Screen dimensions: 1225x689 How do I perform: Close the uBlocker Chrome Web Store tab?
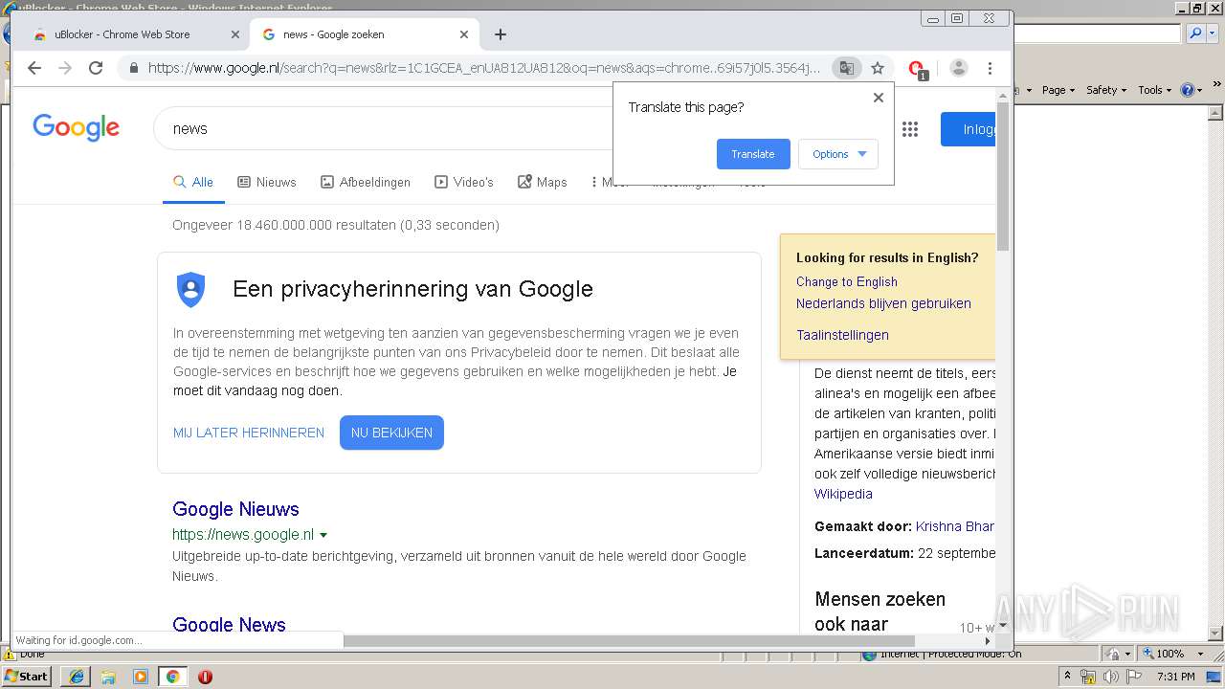[235, 34]
